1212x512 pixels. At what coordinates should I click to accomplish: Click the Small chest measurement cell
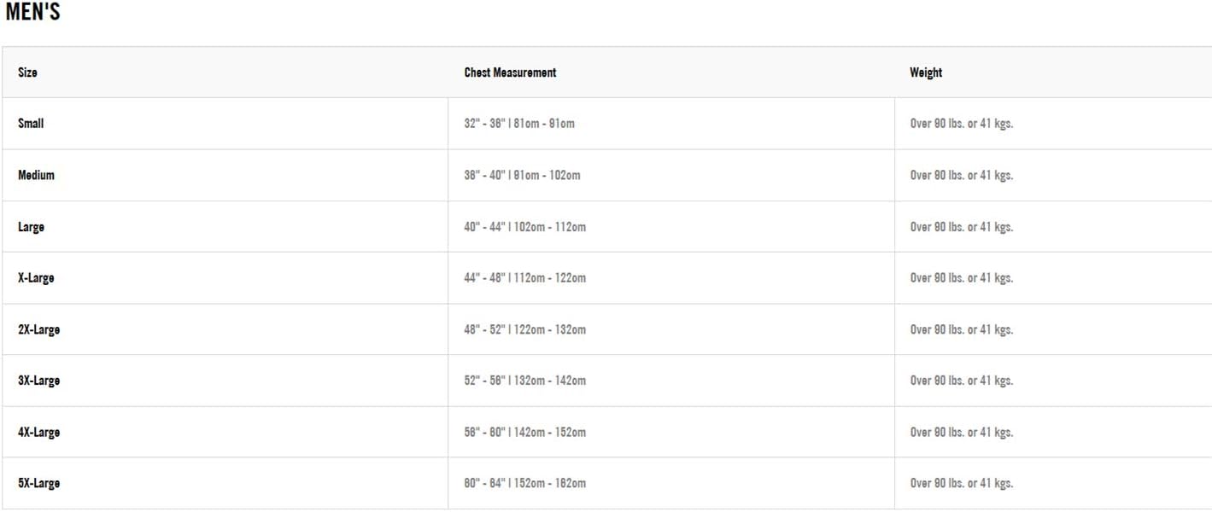point(519,124)
